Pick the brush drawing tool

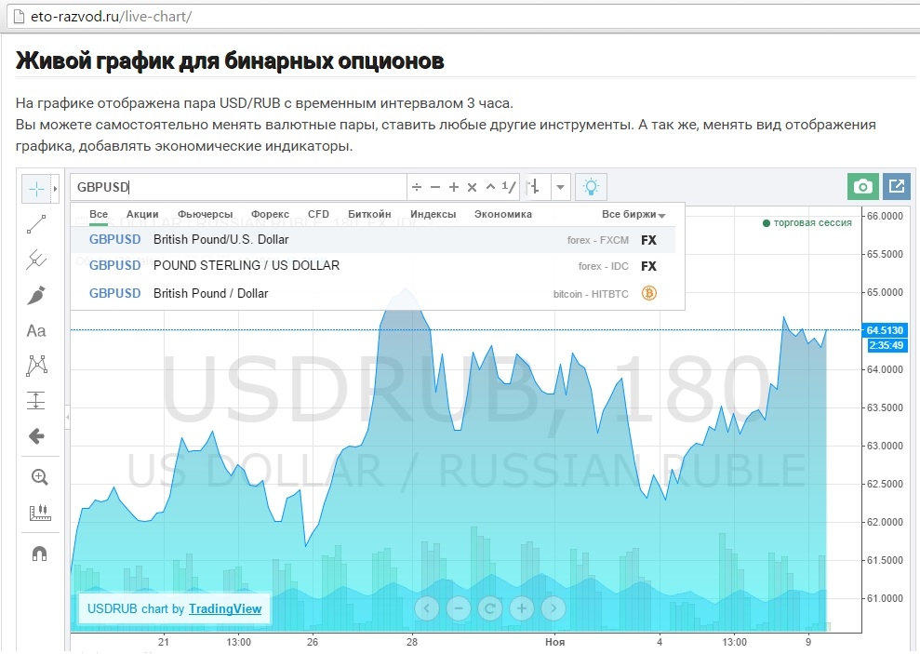pos(36,295)
